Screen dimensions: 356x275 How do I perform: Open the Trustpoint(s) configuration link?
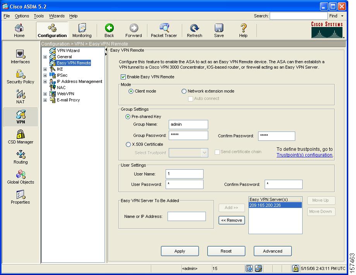(x=305, y=155)
